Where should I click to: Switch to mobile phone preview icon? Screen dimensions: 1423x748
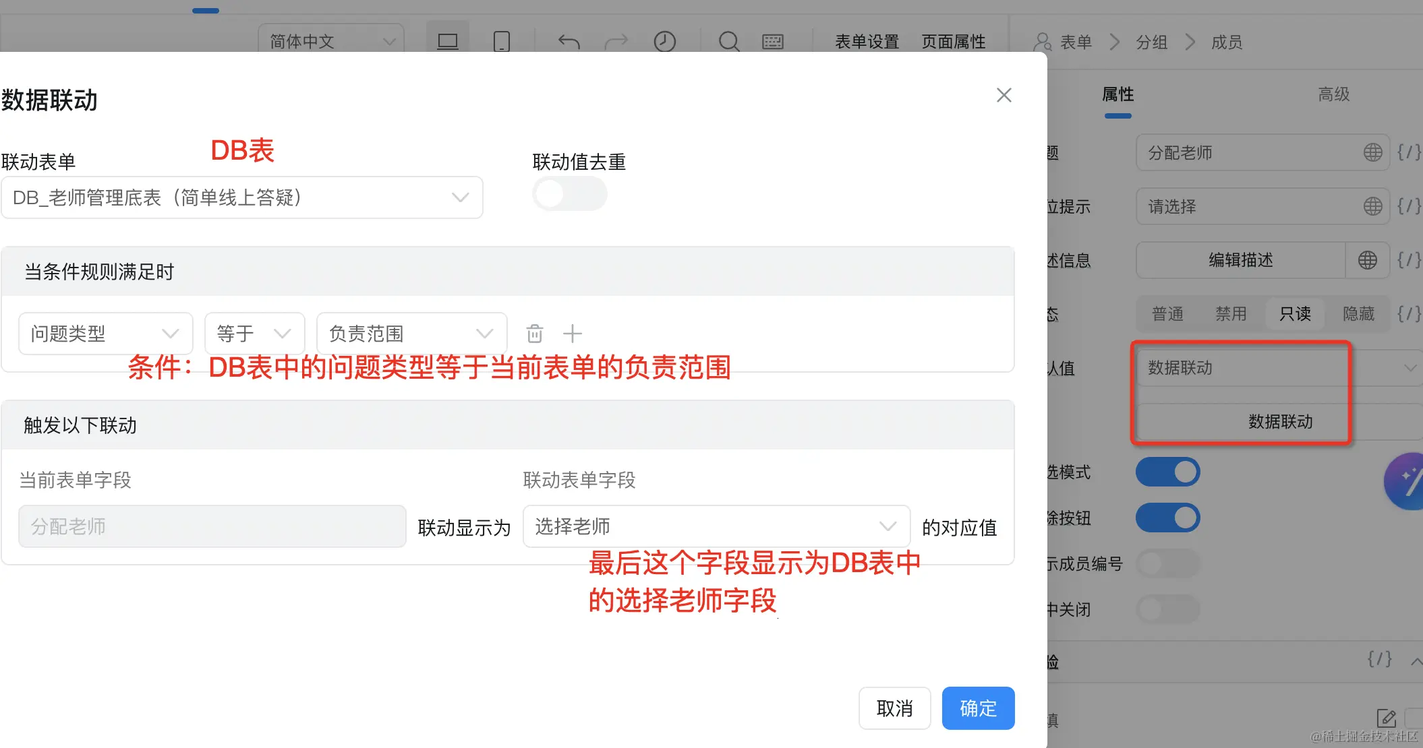pos(501,42)
